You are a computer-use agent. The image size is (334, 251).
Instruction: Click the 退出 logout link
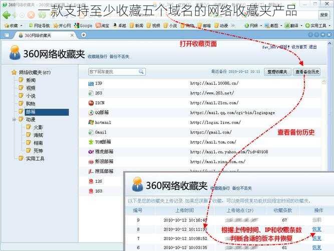click(312, 47)
